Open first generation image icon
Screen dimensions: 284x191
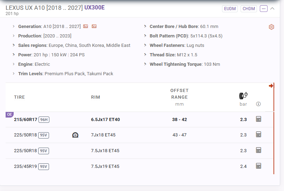pyautogui.click(x=85, y=26)
